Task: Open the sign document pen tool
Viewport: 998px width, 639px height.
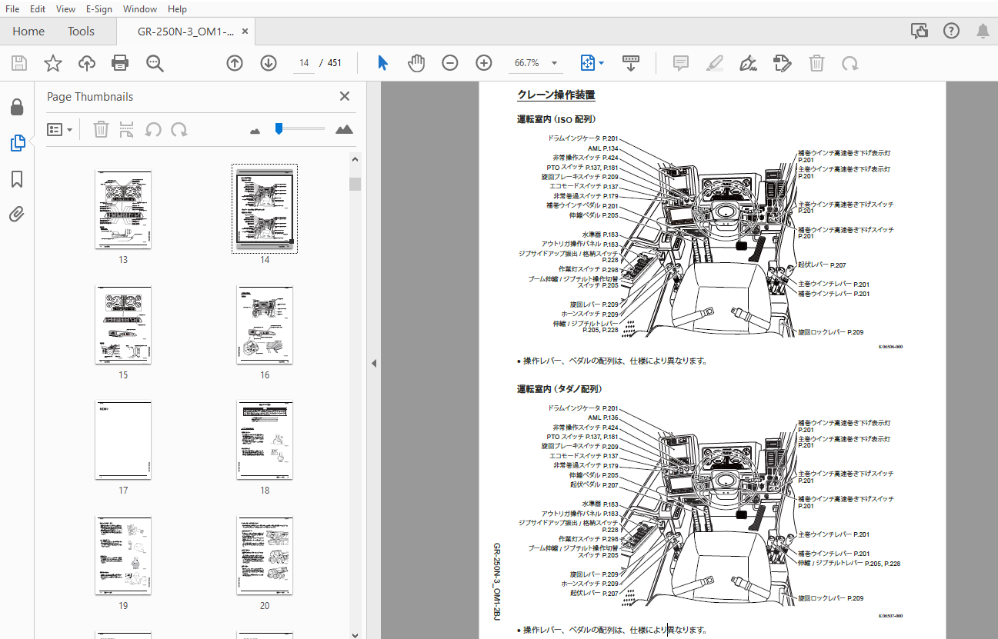Action: [748, 63]
